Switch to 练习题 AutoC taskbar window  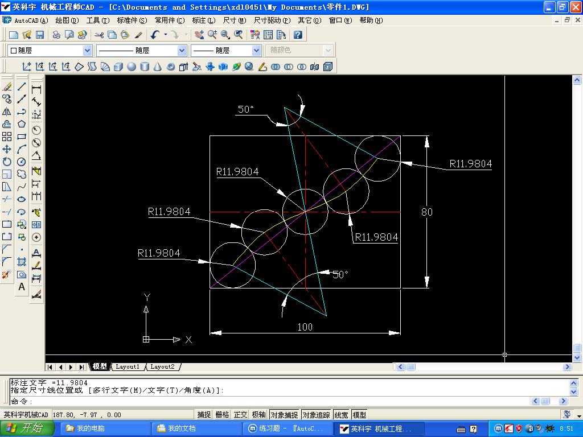(x=288, y=428)
